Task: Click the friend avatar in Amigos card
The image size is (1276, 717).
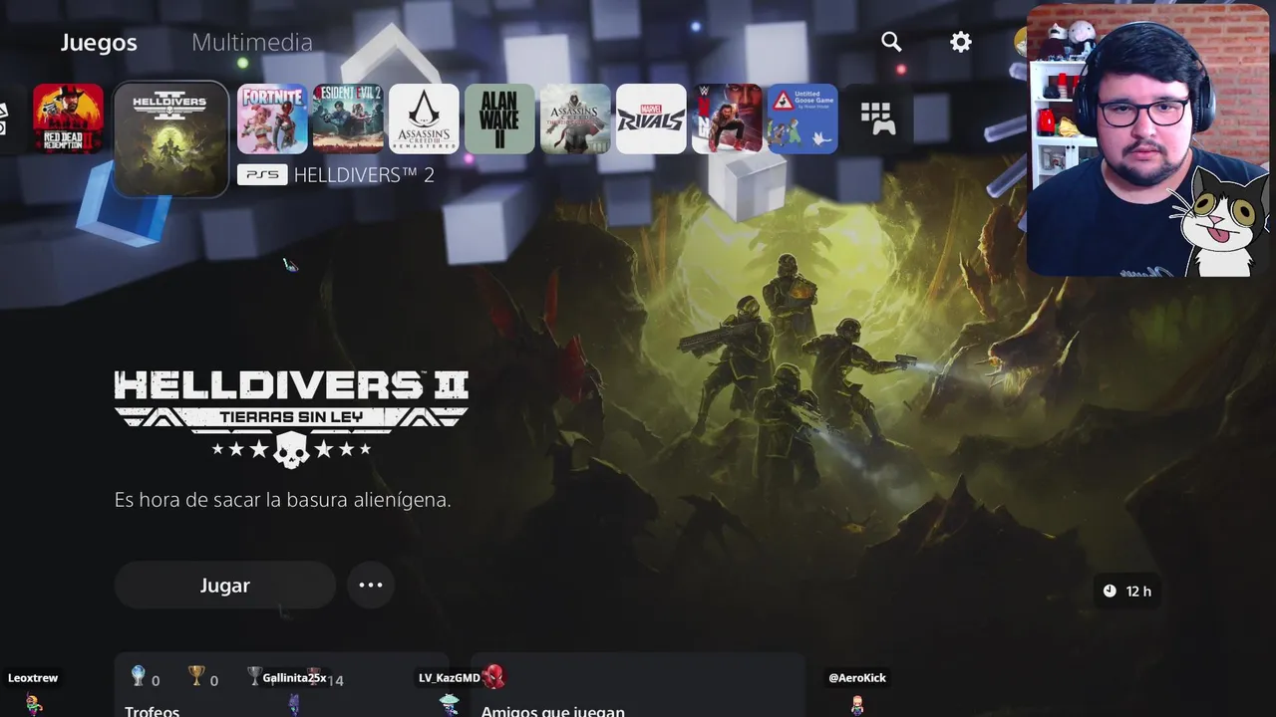Action: pos(494,677)
